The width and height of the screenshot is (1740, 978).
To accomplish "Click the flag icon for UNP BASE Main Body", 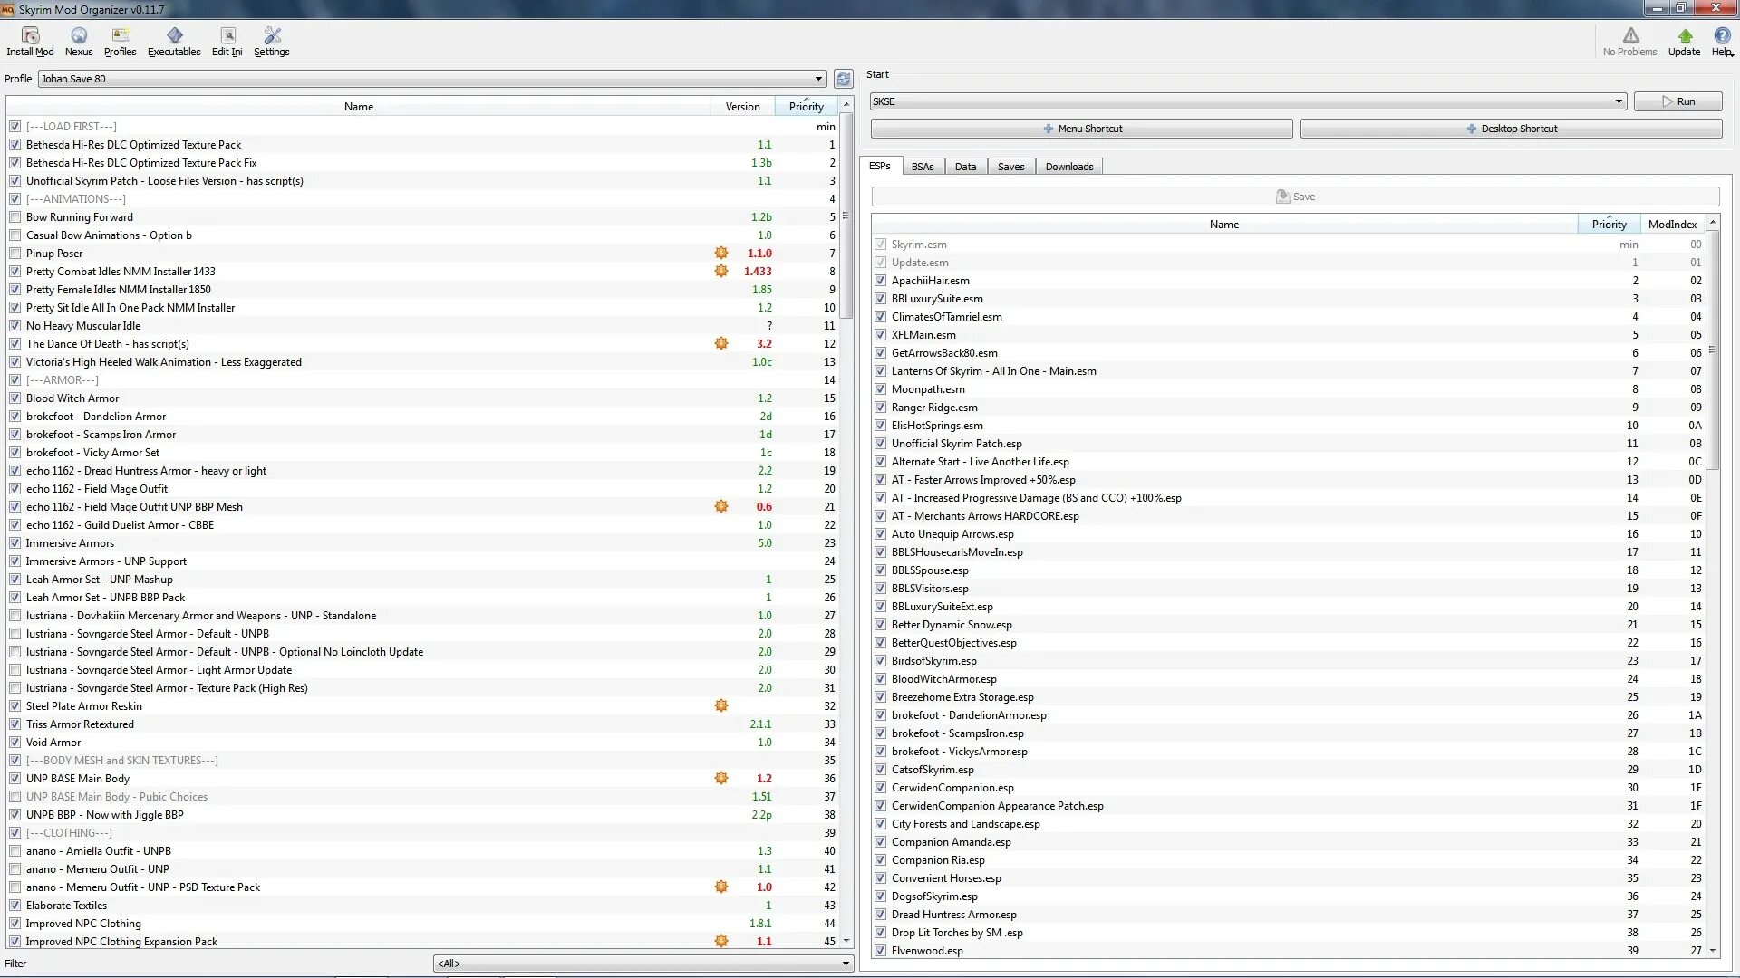I will point(721,778).
